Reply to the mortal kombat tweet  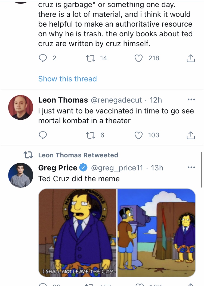(x=43, y=135)
